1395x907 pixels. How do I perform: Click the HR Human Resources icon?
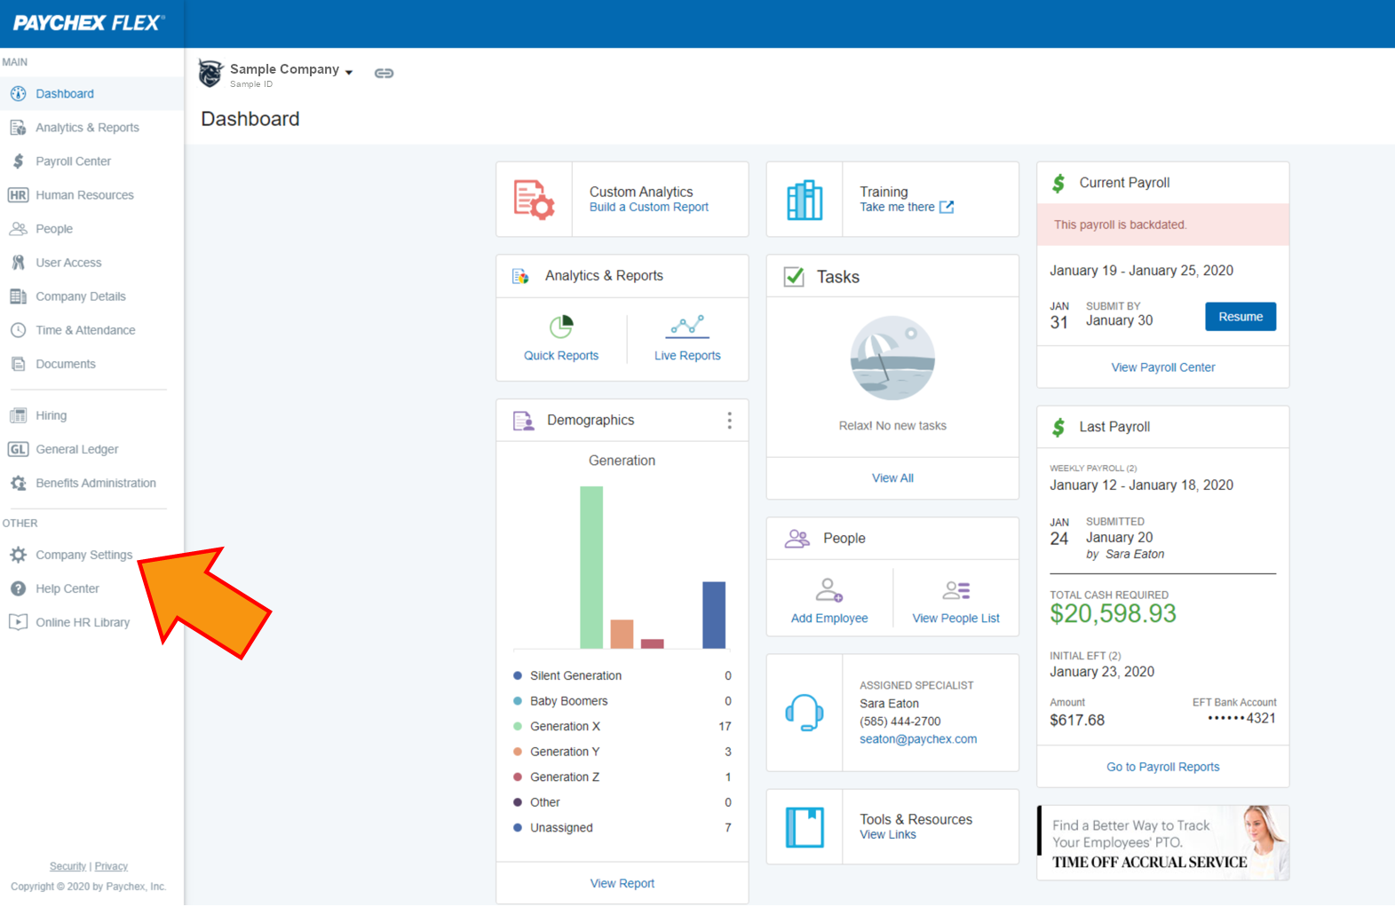point(18,195)
